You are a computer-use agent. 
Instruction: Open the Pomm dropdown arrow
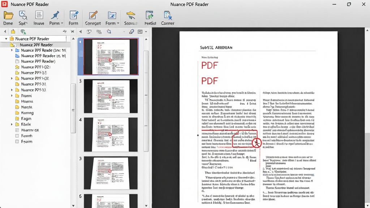tap(62, 23)
